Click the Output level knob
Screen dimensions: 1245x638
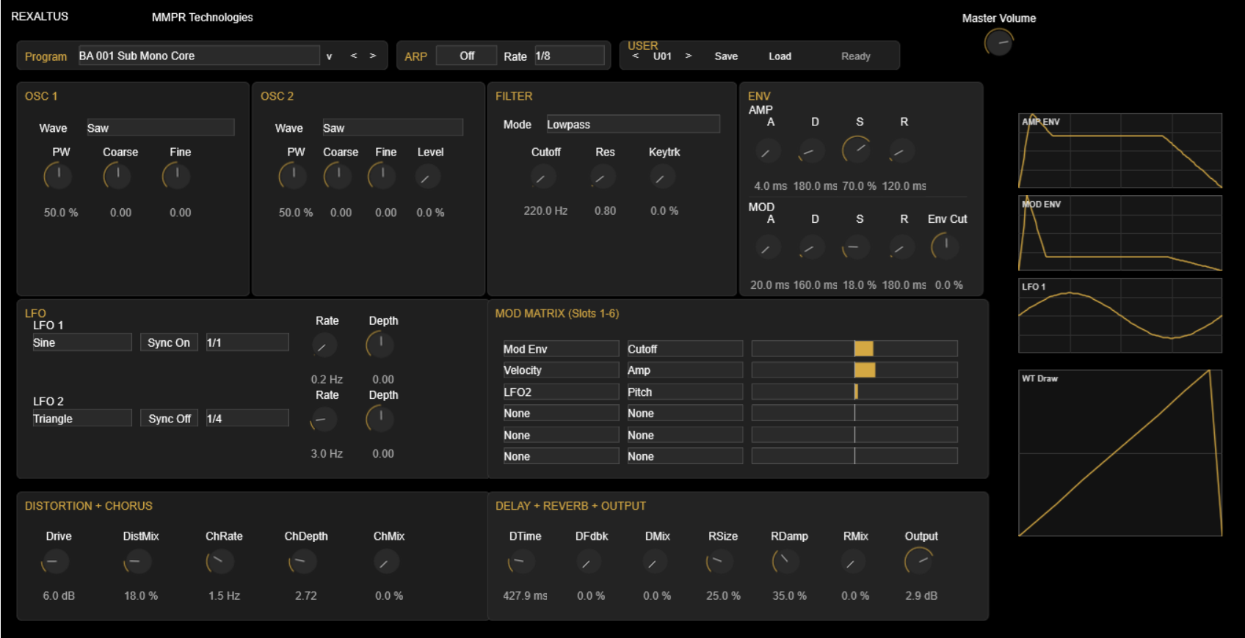[918, 562]
